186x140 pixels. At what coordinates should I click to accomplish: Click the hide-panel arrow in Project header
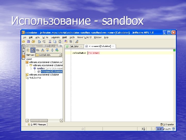point(61,46)
